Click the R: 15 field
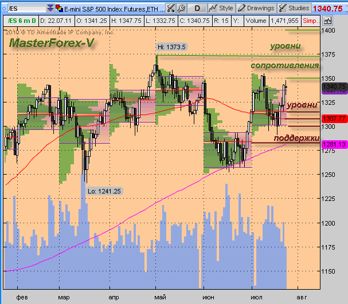Viewport: 348px width, 304px height. coord(221,21)
